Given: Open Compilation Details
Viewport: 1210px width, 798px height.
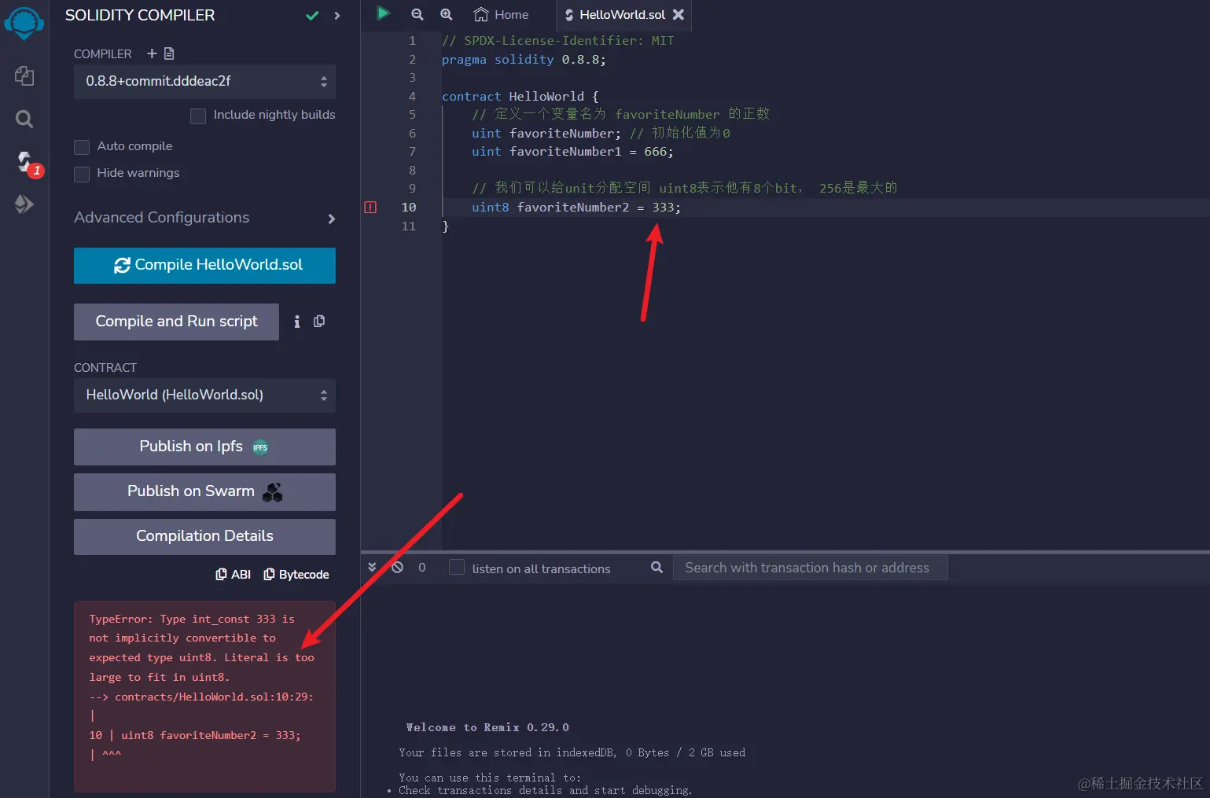Looking at the screenshot, I should pos(204,536).
